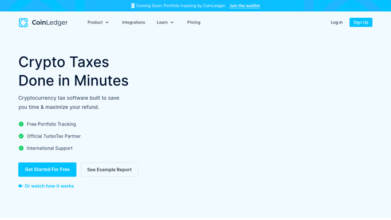Click green checkmark beside International Support
Viewport: 391px width, 220px height.
pos(21,148)
